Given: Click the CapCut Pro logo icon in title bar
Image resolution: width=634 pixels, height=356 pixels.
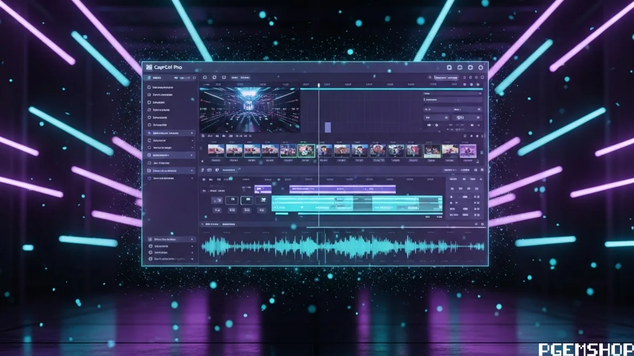Looking at the screenshot, I should point(149,68).
